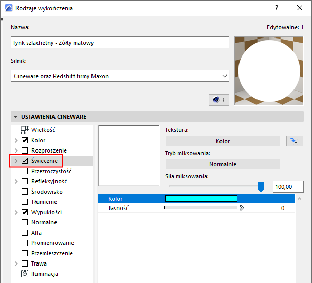The height and width of the screenshot is (283, 312).
Task: Tick the Przemieszczenie checkbox
Action: coord(25,253)
